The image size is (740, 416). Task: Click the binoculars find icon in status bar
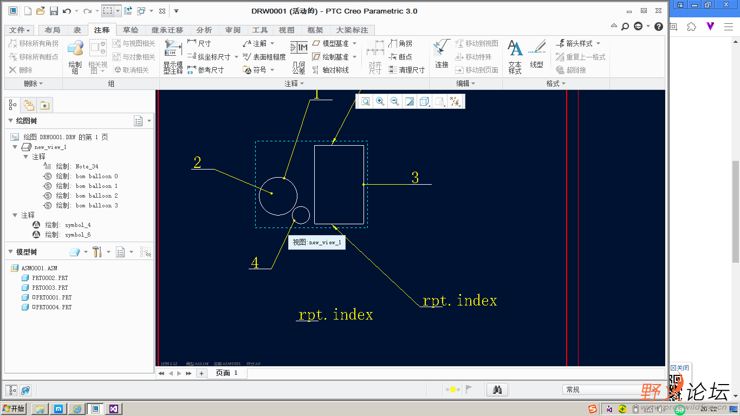coord(497,389)
